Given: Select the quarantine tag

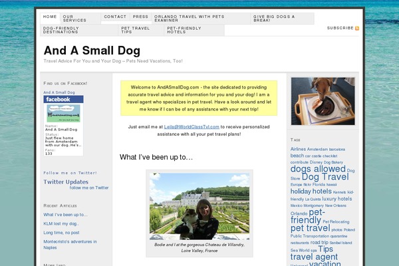Looking at the screenshot, I should [338, 236].
